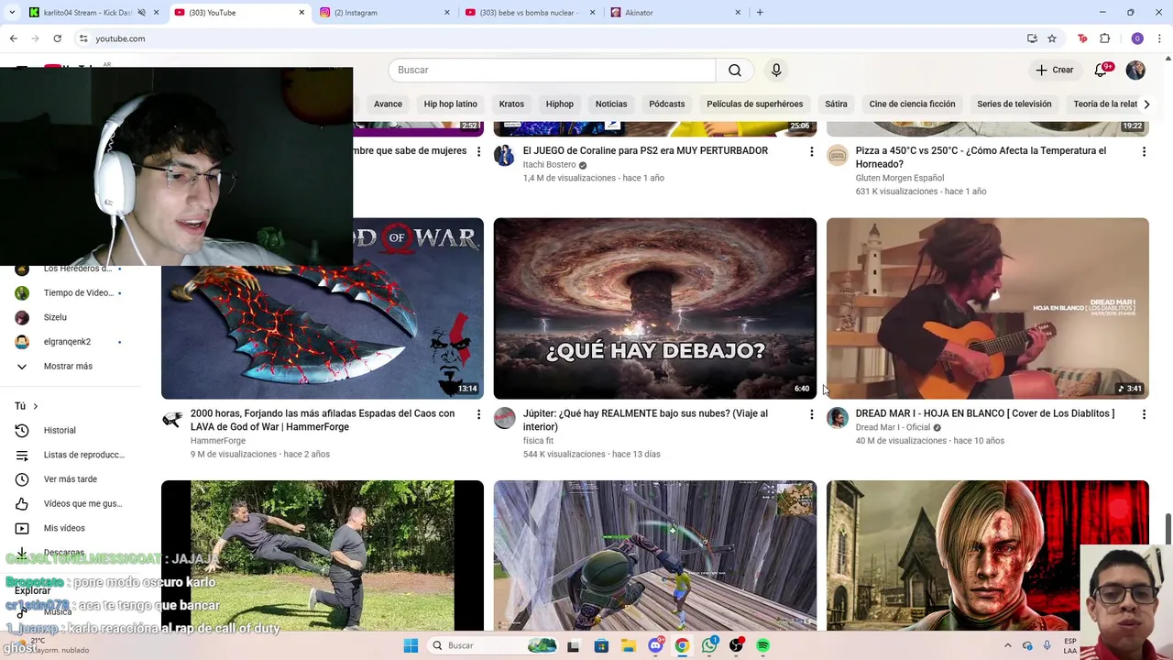Open Discord from the taskbar
1173x660 pixels.
click(x=655, y=645)
